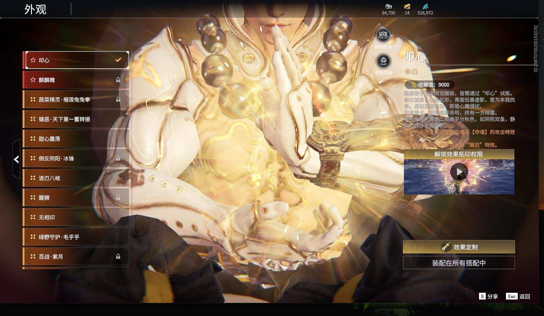Click the checkmark on 叩心 row
544x316 pixels.
click(118, 60)
